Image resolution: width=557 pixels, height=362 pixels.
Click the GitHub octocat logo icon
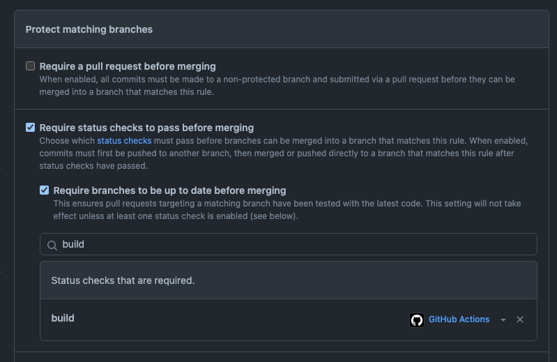(x=417, y=319)
